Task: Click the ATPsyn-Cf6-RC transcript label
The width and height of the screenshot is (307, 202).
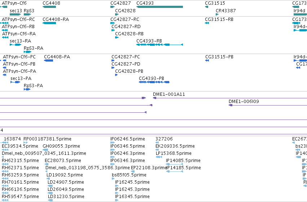Action: [18, 19]
